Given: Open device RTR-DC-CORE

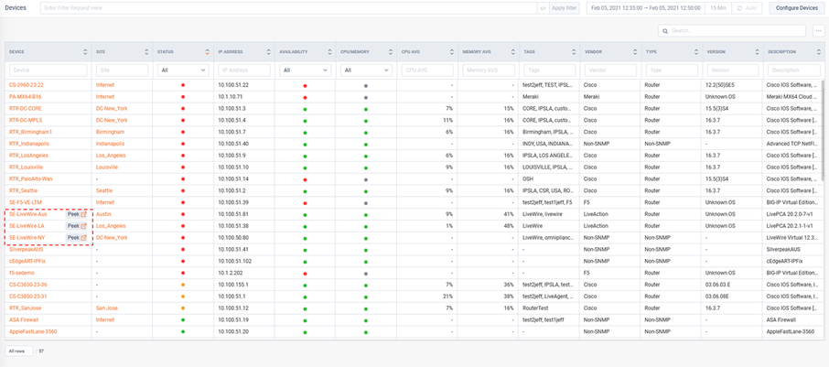Looking at the screenshot, I should 26,108.
